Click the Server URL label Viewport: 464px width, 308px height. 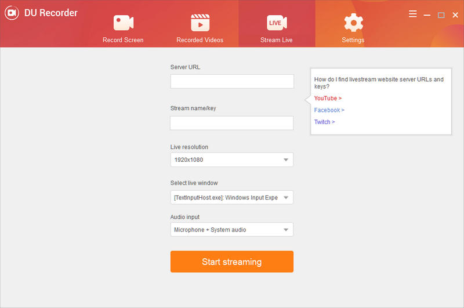click(185, 67)
